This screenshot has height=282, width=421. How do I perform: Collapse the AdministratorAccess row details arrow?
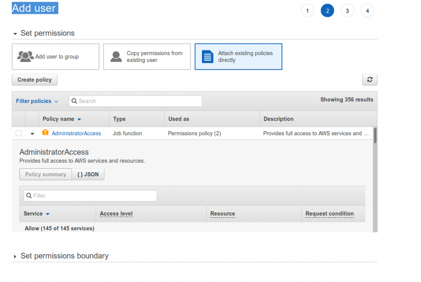point(32,134)
